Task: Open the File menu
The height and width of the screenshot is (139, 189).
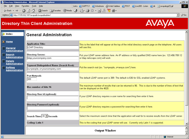Action: tap(5, 6)
